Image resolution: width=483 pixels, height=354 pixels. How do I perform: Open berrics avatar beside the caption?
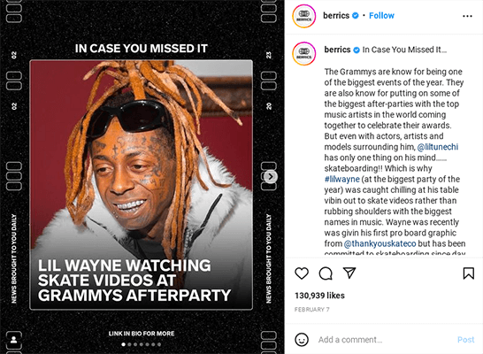coord(304,54)
